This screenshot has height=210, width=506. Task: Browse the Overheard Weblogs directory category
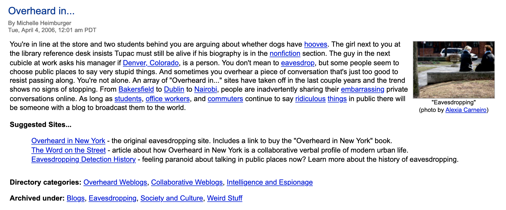click(x=115, y=182)
